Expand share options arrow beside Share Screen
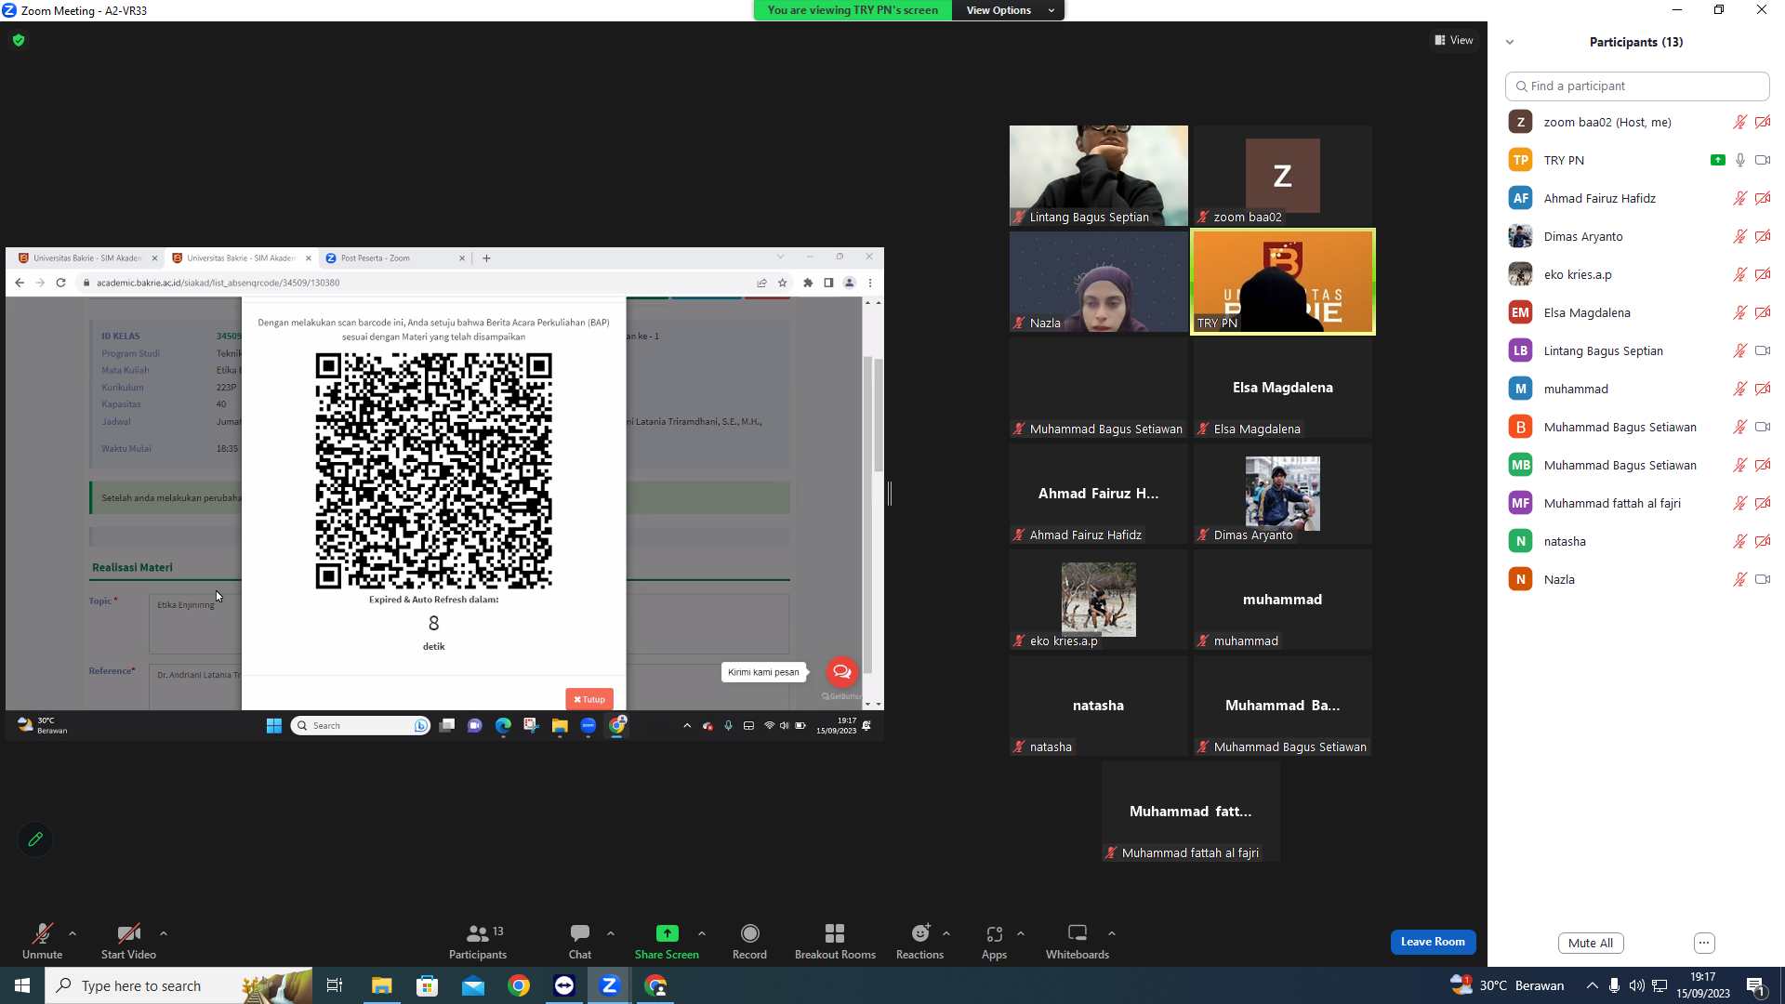The width and height of the screenshot is (1785, 1004). pos(702,933)
